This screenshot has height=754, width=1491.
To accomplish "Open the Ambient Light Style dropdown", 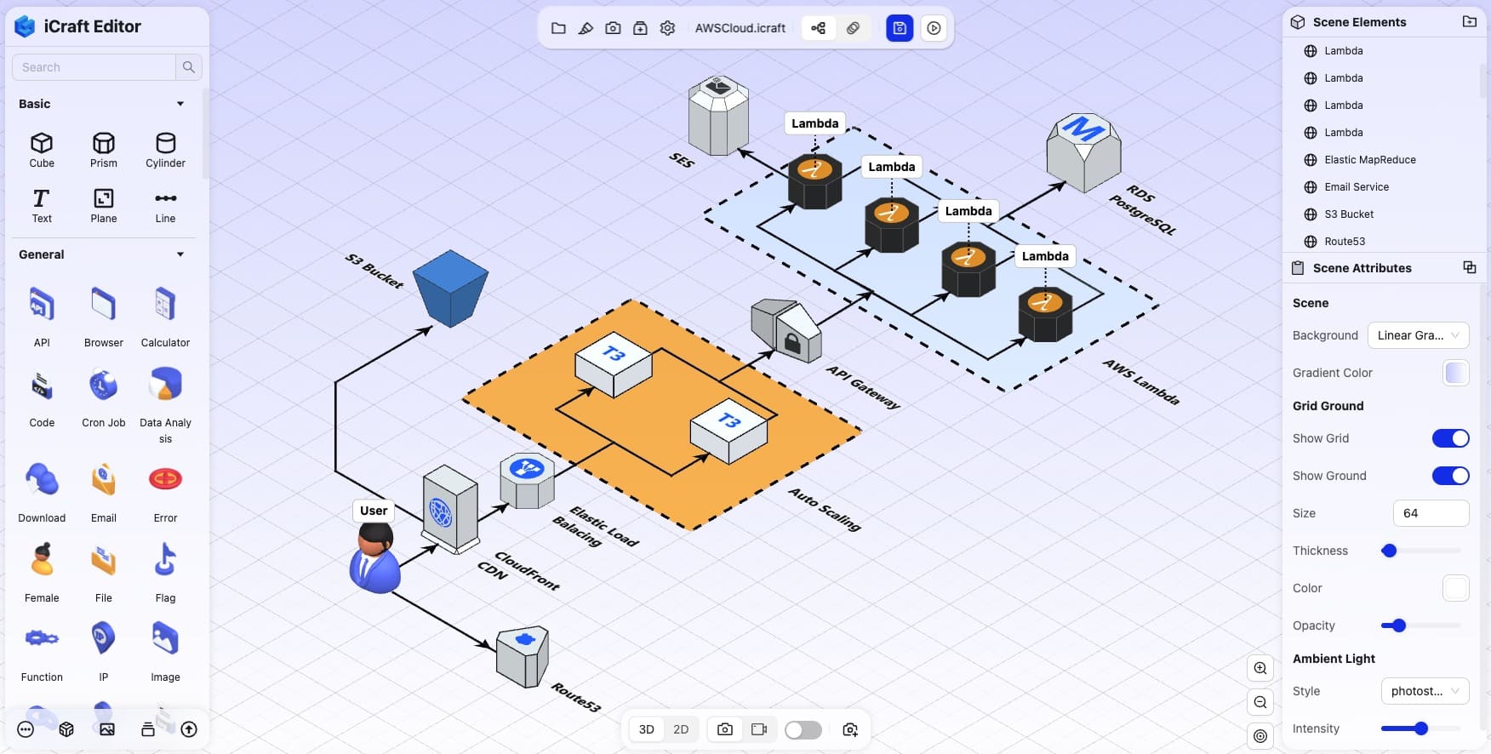I will tap(1425, 691).
